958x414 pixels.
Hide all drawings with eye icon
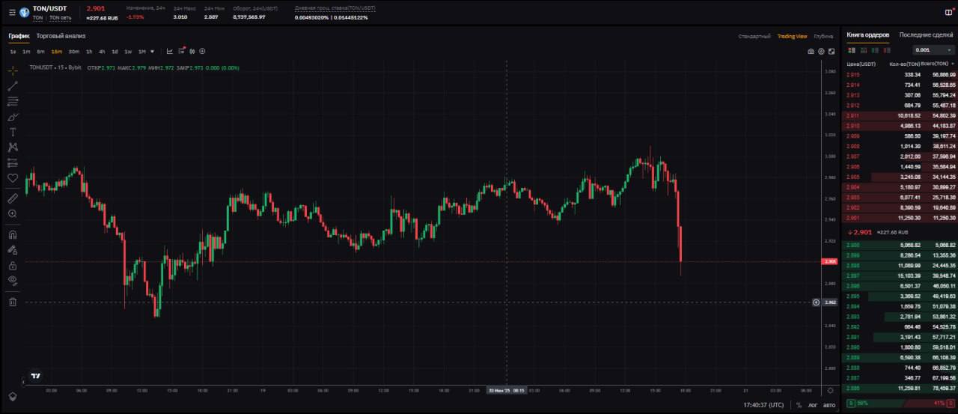pos(13,280)
